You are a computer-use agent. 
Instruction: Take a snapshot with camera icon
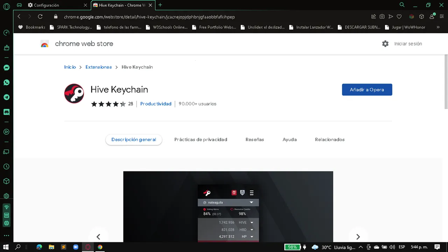[x=382, y=16]
